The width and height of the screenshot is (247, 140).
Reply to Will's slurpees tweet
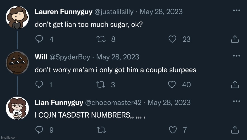point(39,84)
